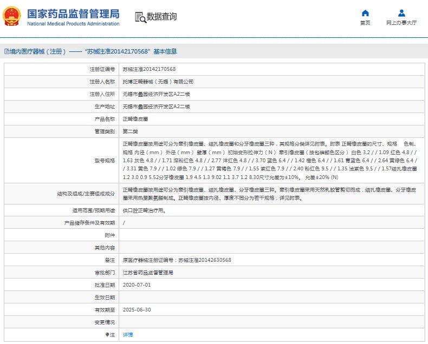Select the 首页 navigation label
This screenshot has width=428, height=344.
pos(365,23)
